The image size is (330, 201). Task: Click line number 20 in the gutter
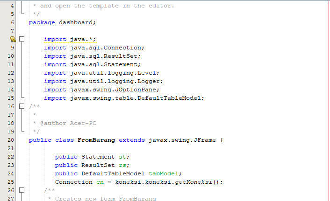click(x=11, y=140)
